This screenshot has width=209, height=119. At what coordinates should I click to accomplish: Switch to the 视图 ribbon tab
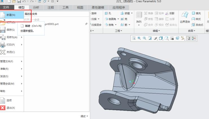point(80,7)
